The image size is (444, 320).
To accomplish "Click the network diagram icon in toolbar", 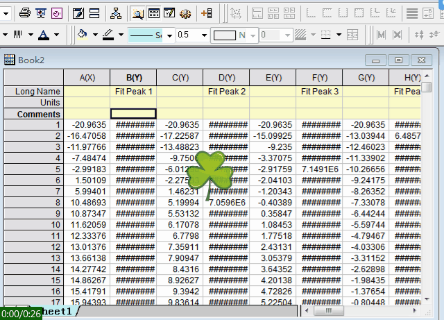I will click(115, 12).
